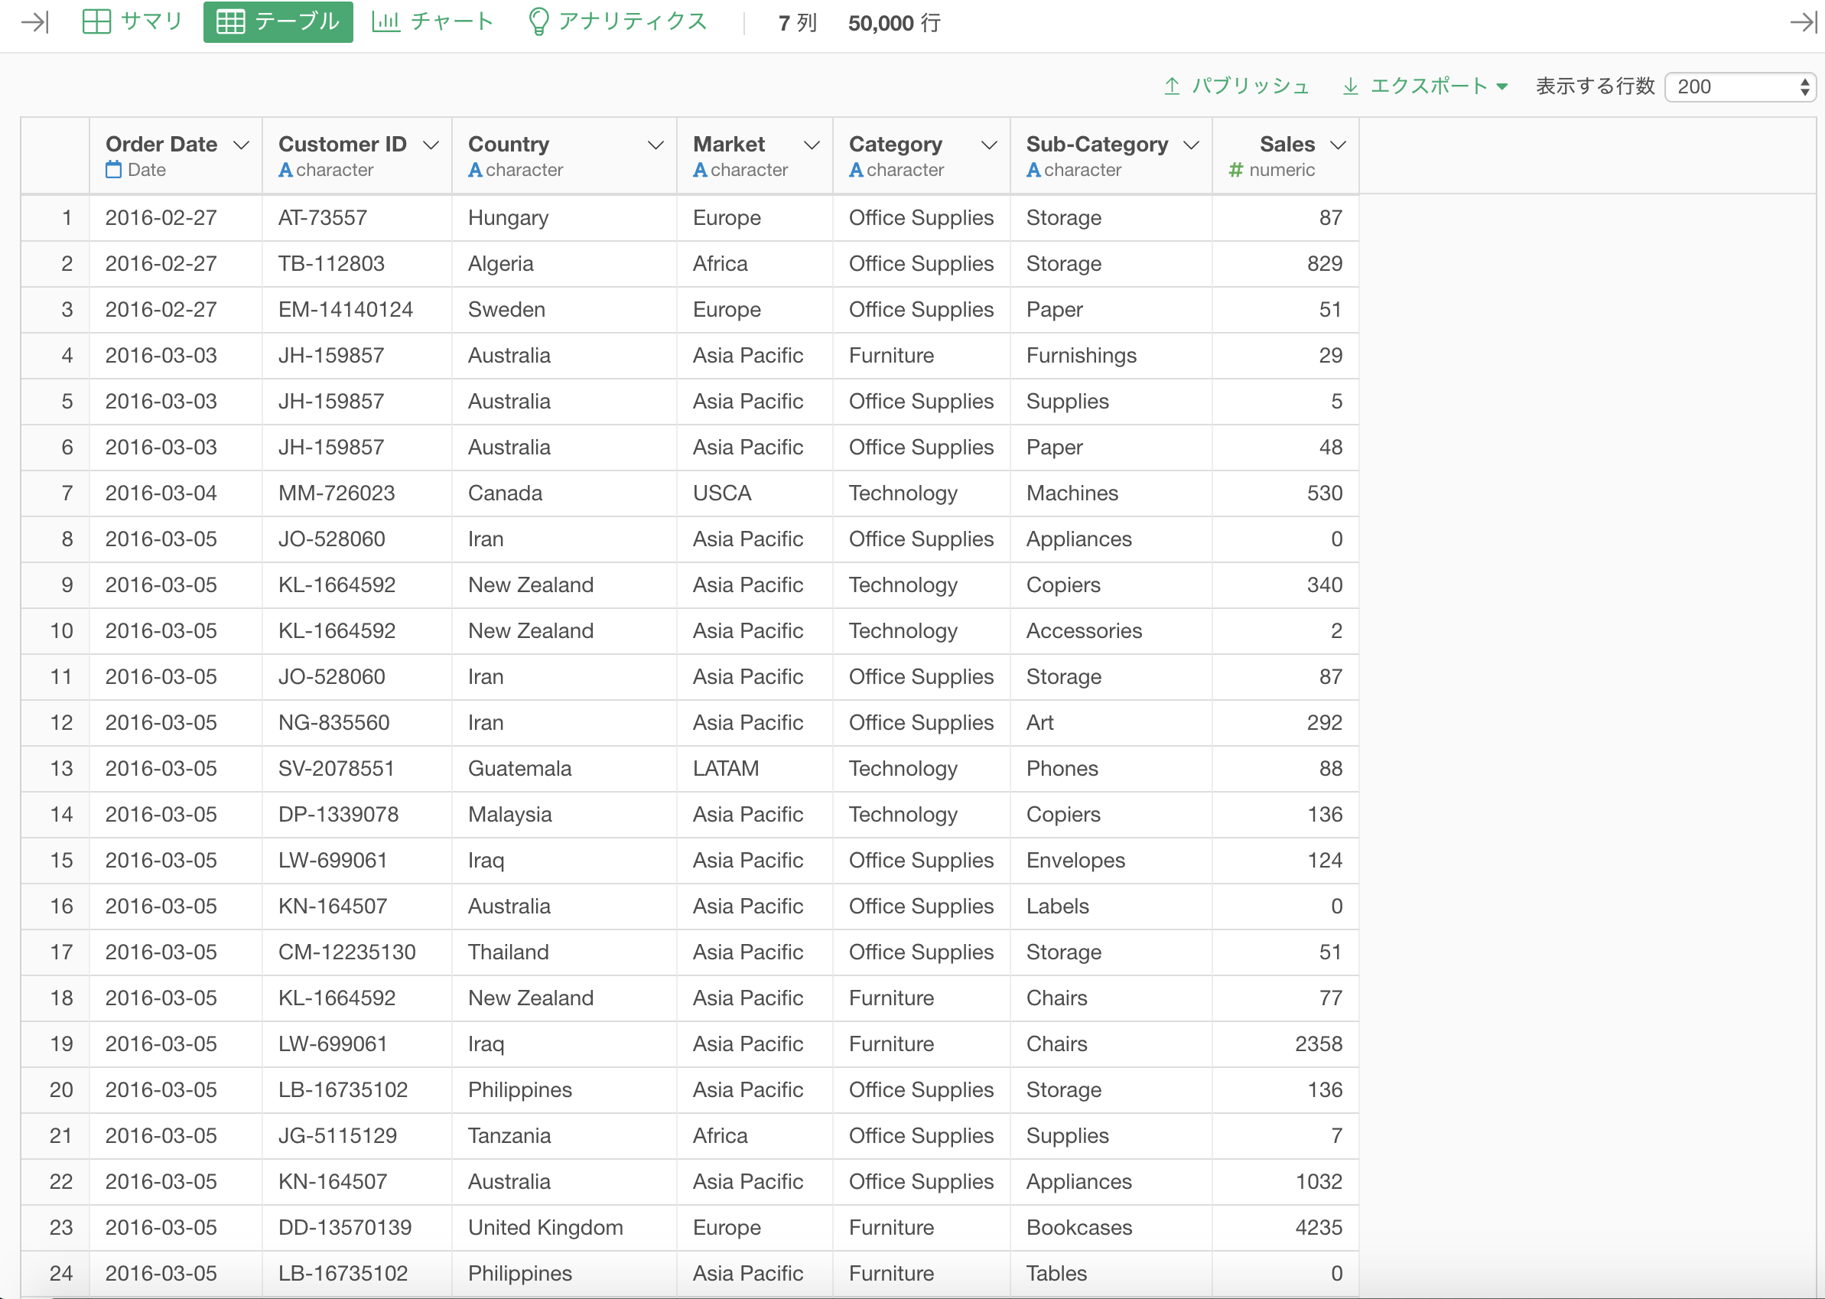This screenshot has width=1825, height=1299.
Task: Open the 表示する行数 dropdown showing 200
Action: coord(1739,86)
